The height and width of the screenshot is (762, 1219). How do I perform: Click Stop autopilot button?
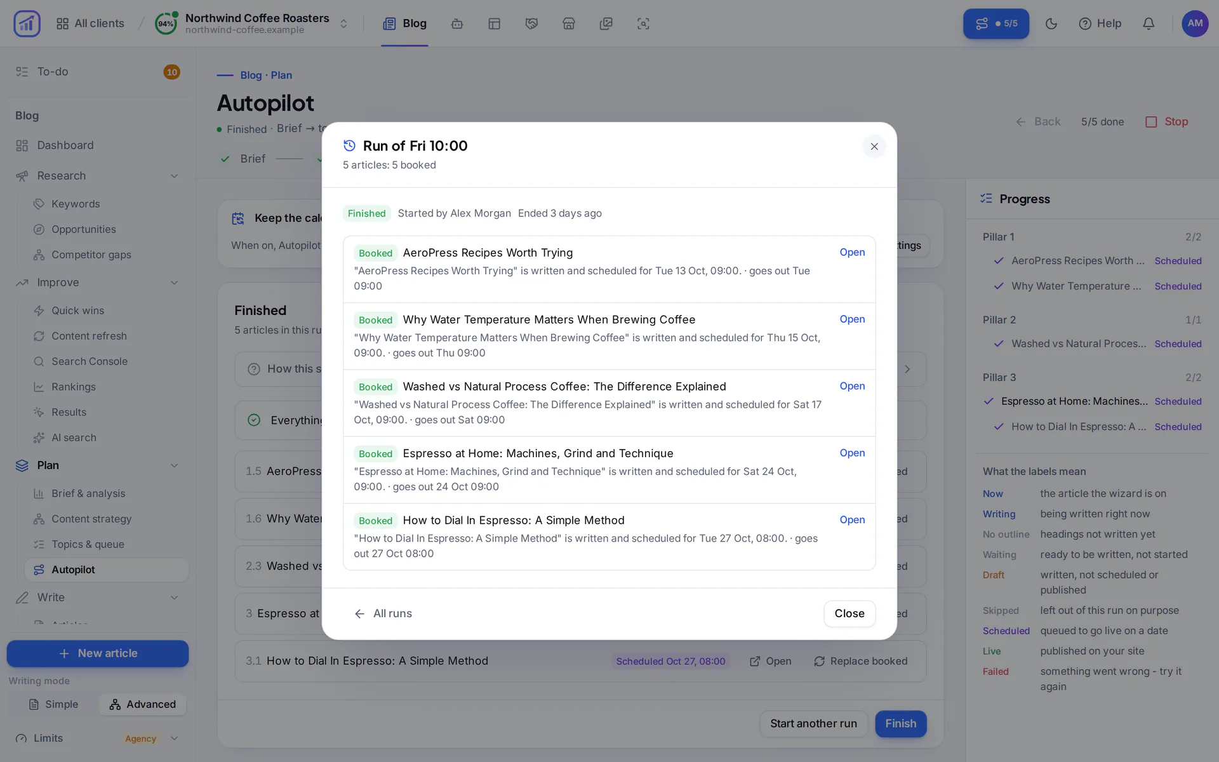click(1167, 122)
